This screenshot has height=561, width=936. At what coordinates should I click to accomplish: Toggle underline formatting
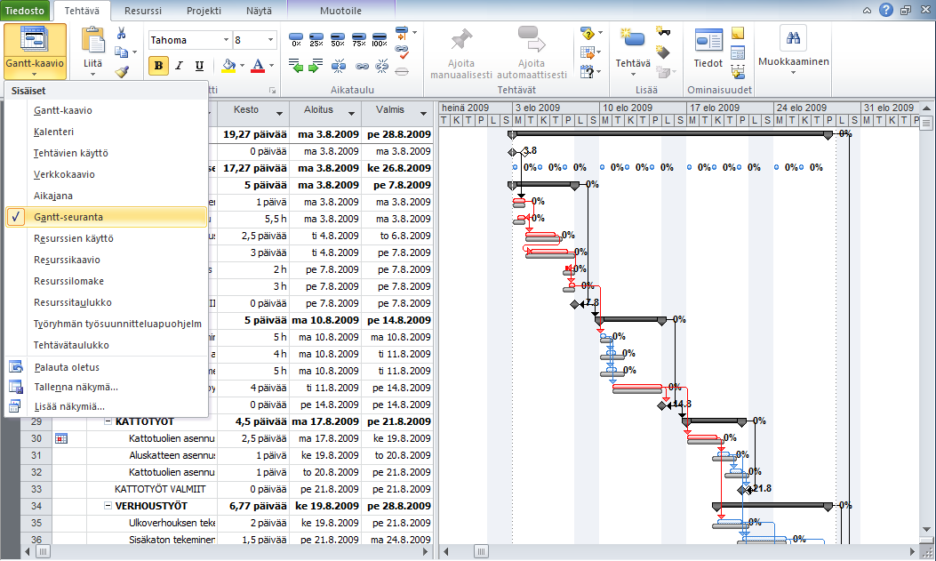pos(199,66)
